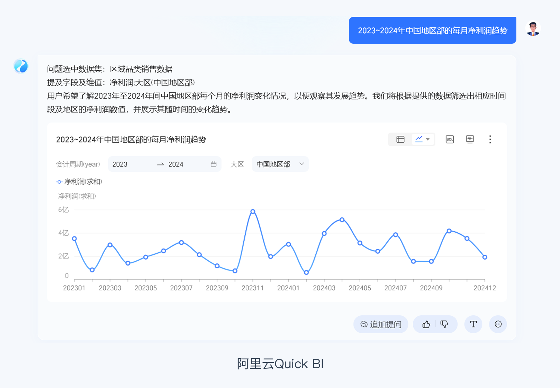
Task: Click the text formatting T icon
Action: 473,324
